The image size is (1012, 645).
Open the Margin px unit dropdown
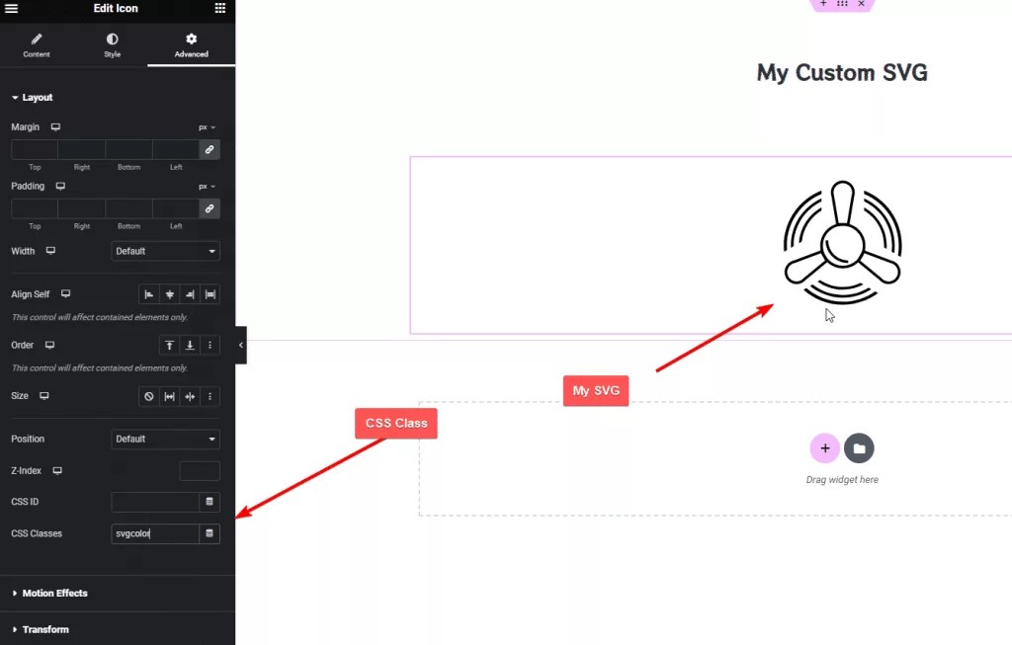click(x=207, y=127)
